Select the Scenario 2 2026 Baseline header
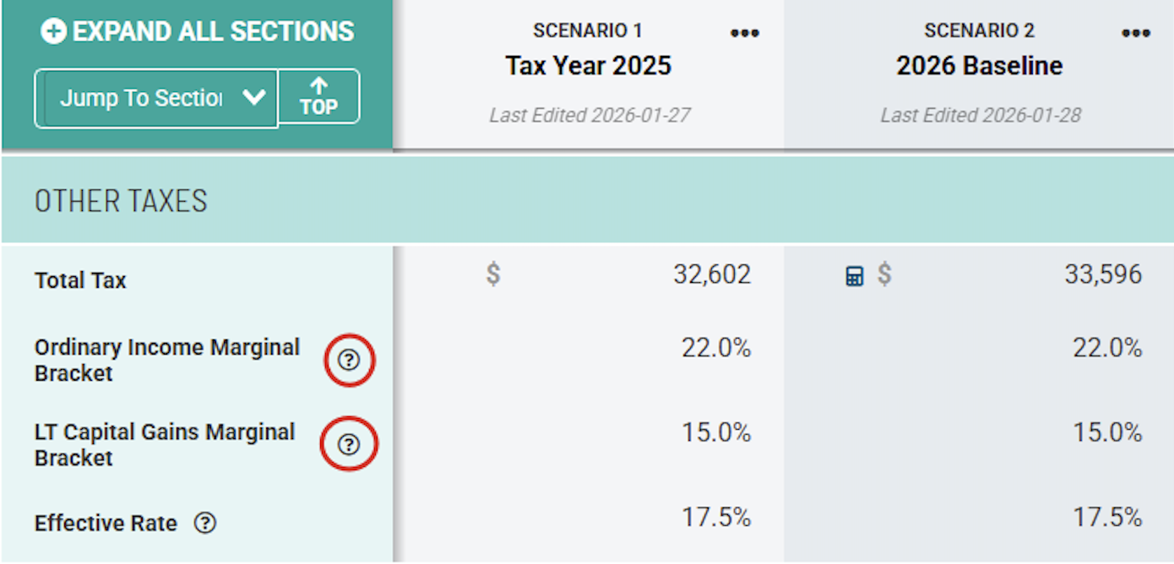This screenshot has height=564, width=1174. coord(979,66)
